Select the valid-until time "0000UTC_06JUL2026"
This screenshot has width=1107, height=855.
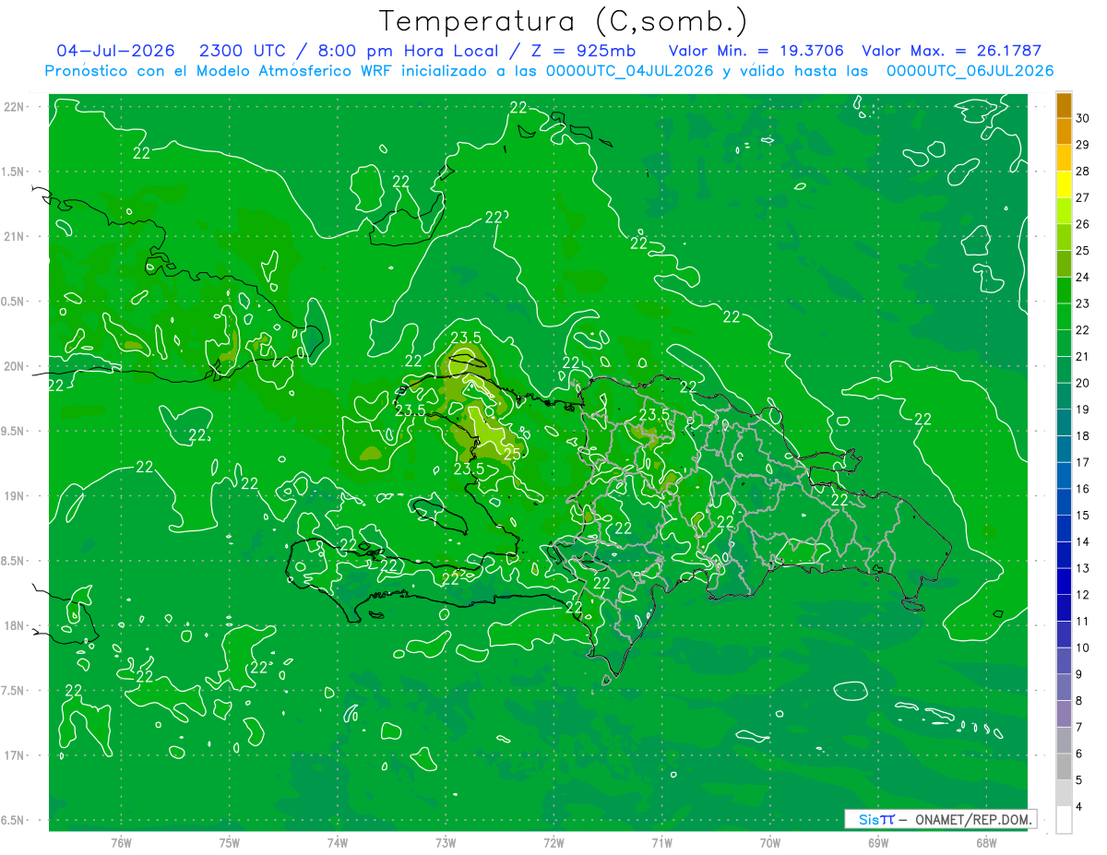tap(970, 71)
